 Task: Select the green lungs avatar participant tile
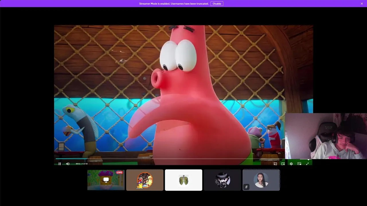[183, 180]
